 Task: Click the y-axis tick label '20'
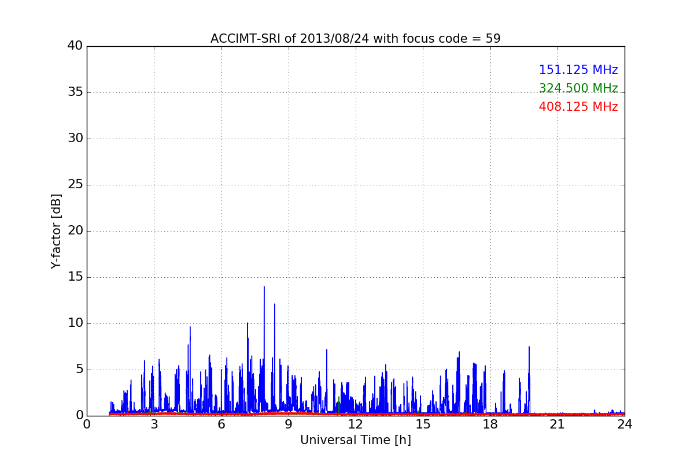point(75,231)
